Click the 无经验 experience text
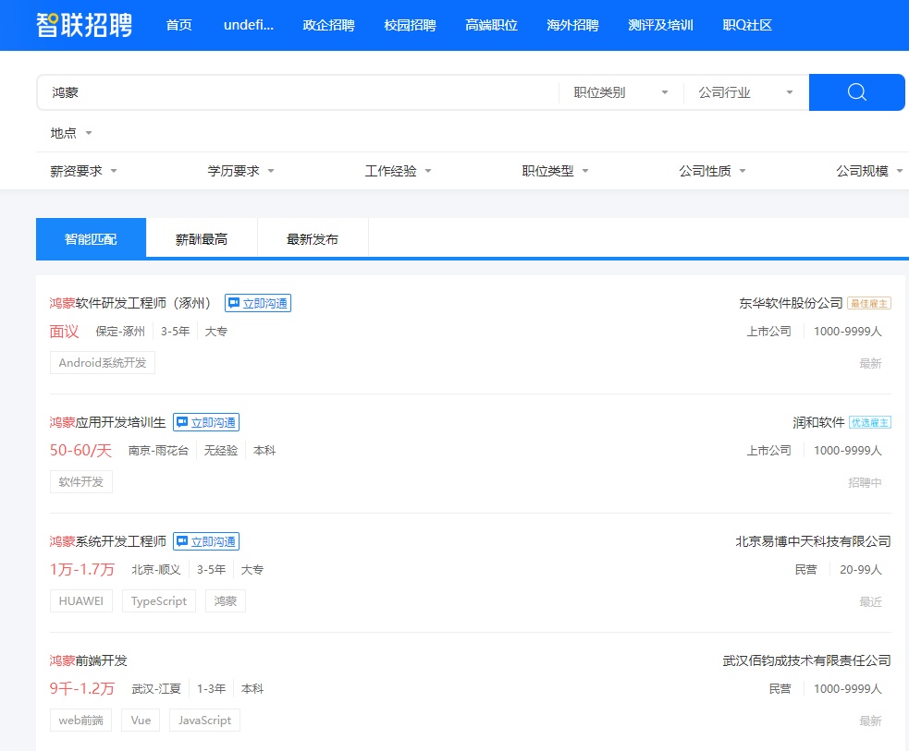This screenshot has height=751, width=909. coord(221,451)
